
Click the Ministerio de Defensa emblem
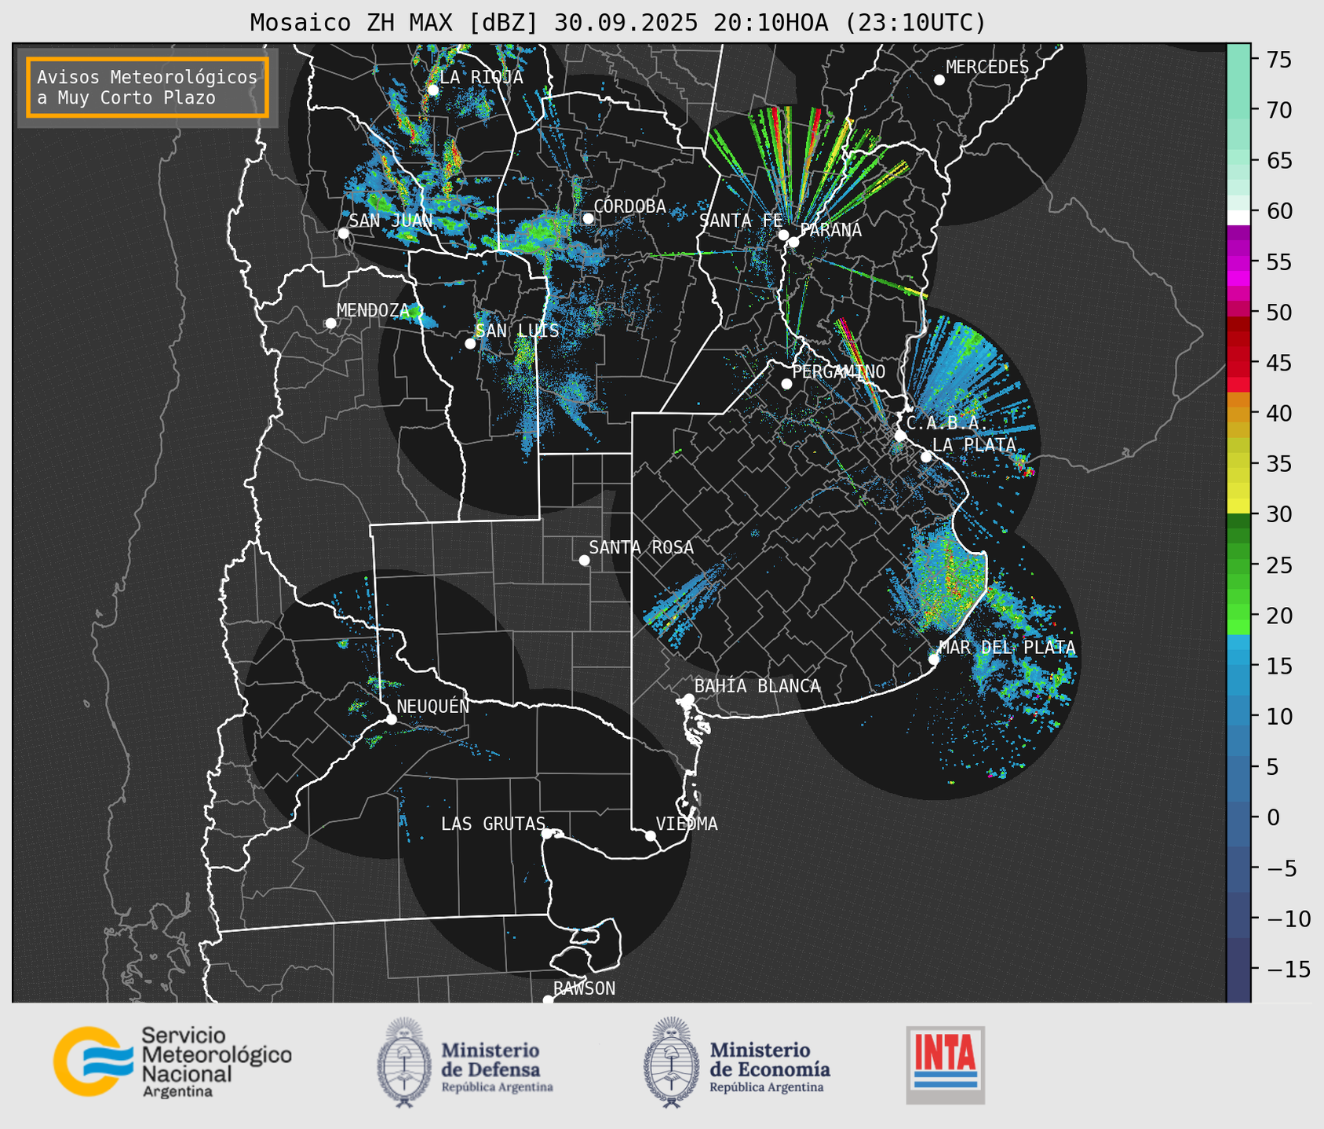tap(404, 1062)
